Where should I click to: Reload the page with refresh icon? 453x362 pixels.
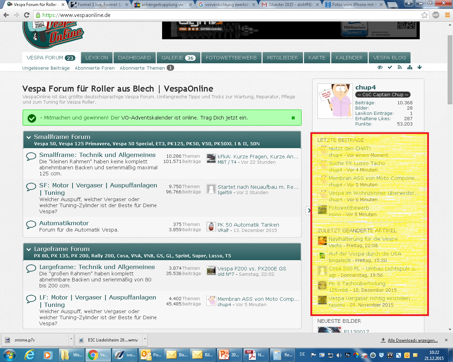click(27, 15)
